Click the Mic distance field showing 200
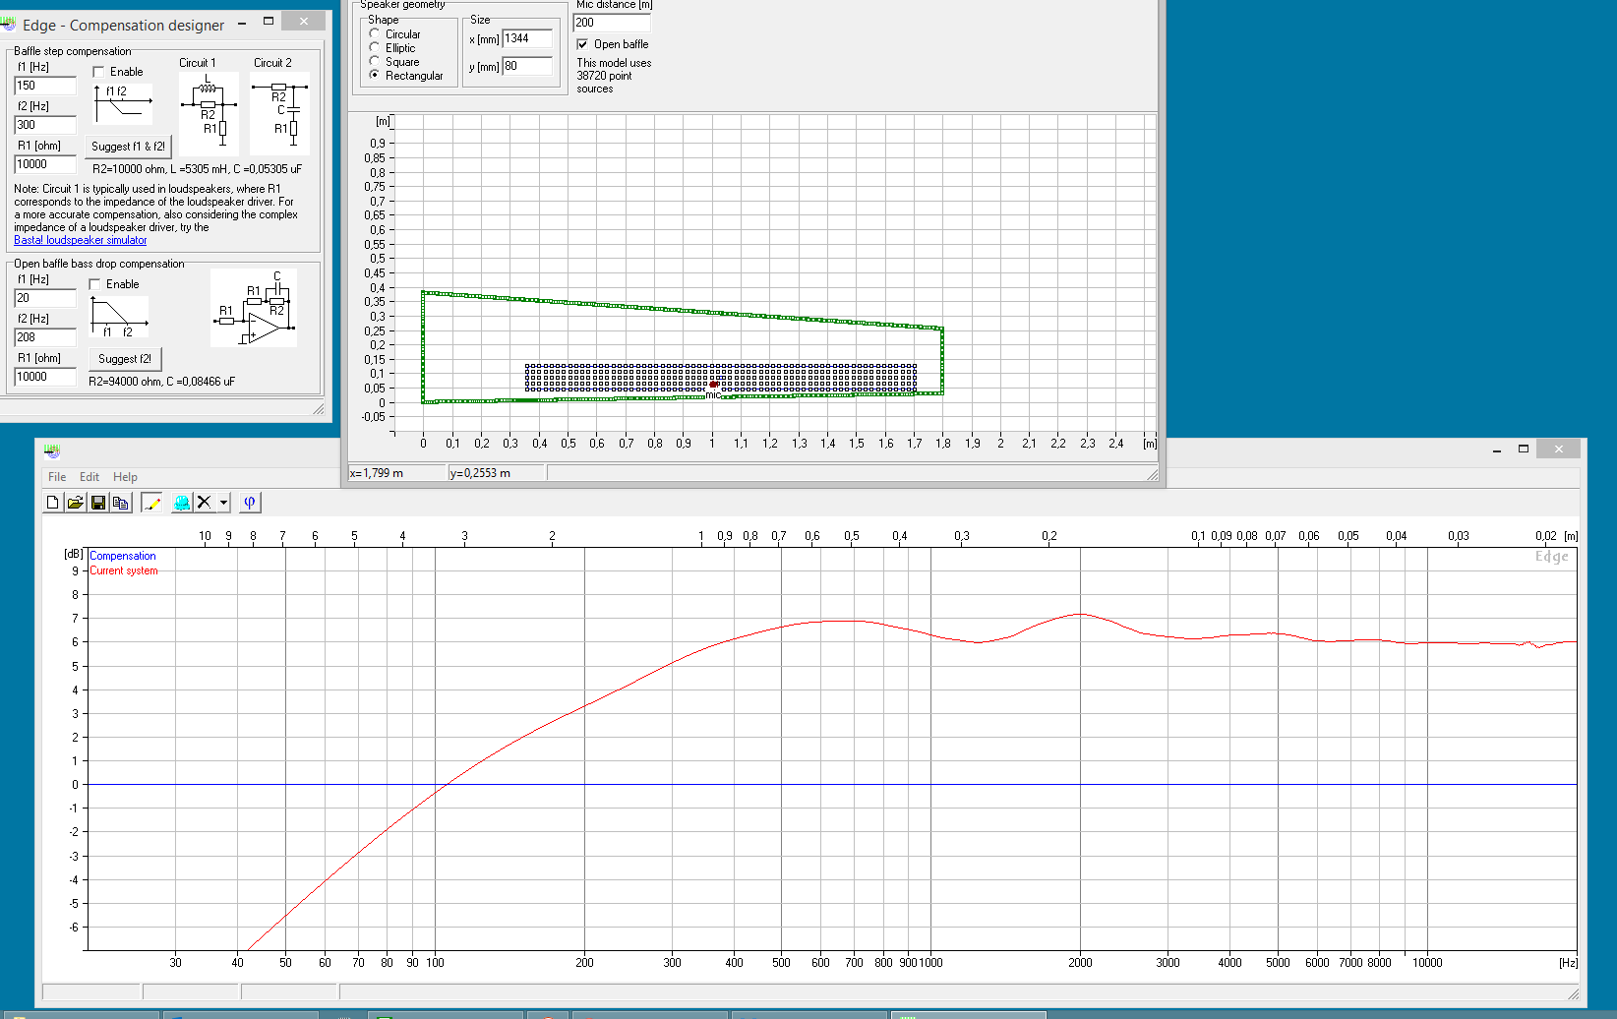This screenshot has height=1019, width=1617. pos(612,23)
